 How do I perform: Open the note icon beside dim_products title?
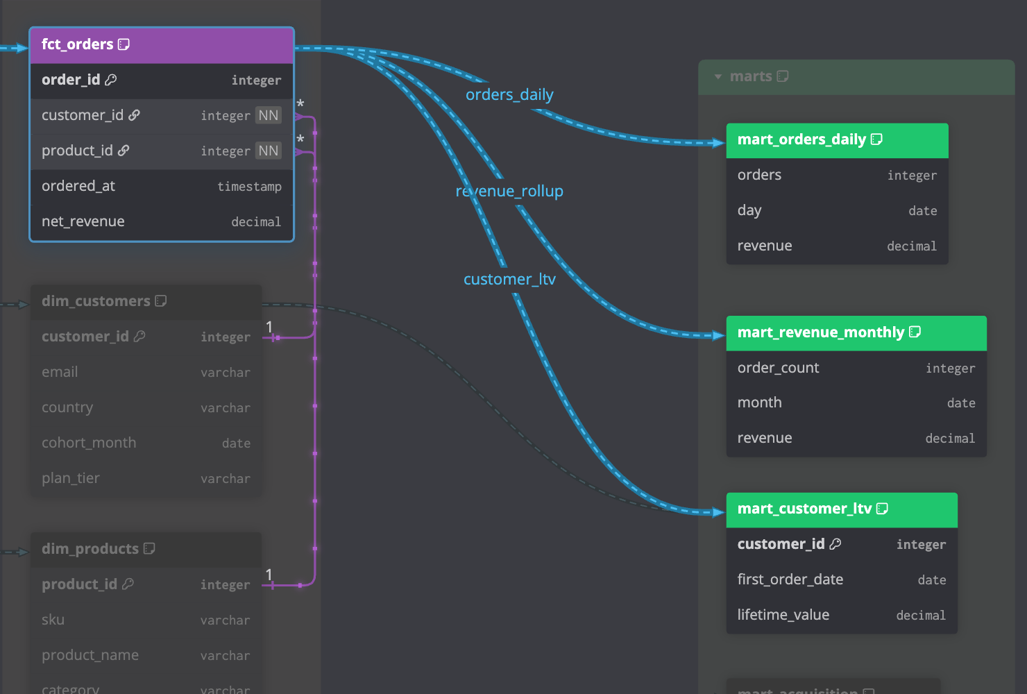149,549
